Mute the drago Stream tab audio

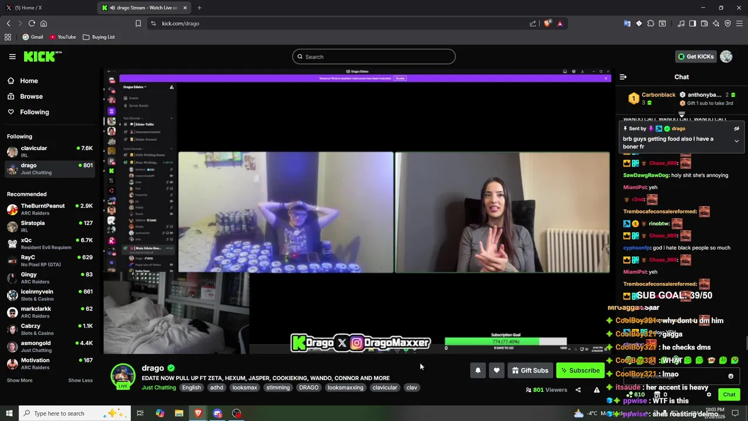112,8
